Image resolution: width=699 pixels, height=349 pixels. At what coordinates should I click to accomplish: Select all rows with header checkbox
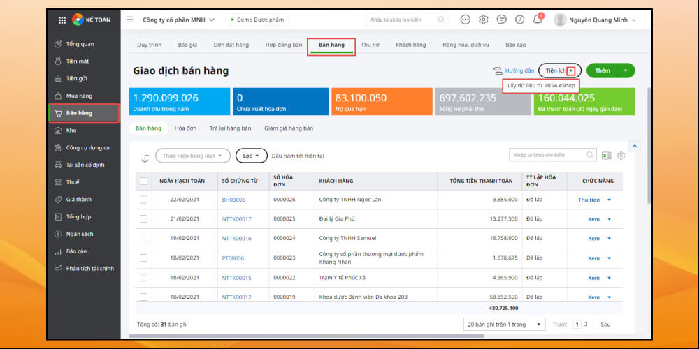coord(144,181)
